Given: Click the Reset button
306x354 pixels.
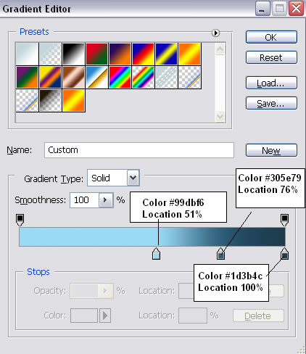Looking at the screenshot, I should pyautogui.click(x=271, y=57).
